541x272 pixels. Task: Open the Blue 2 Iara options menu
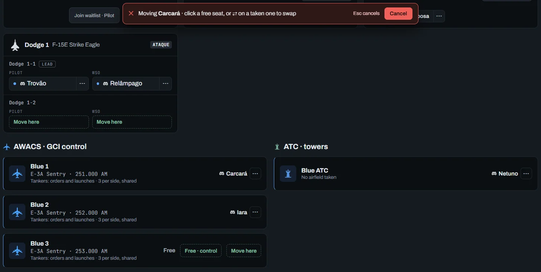pyautogui.click(x=255, y=212)
